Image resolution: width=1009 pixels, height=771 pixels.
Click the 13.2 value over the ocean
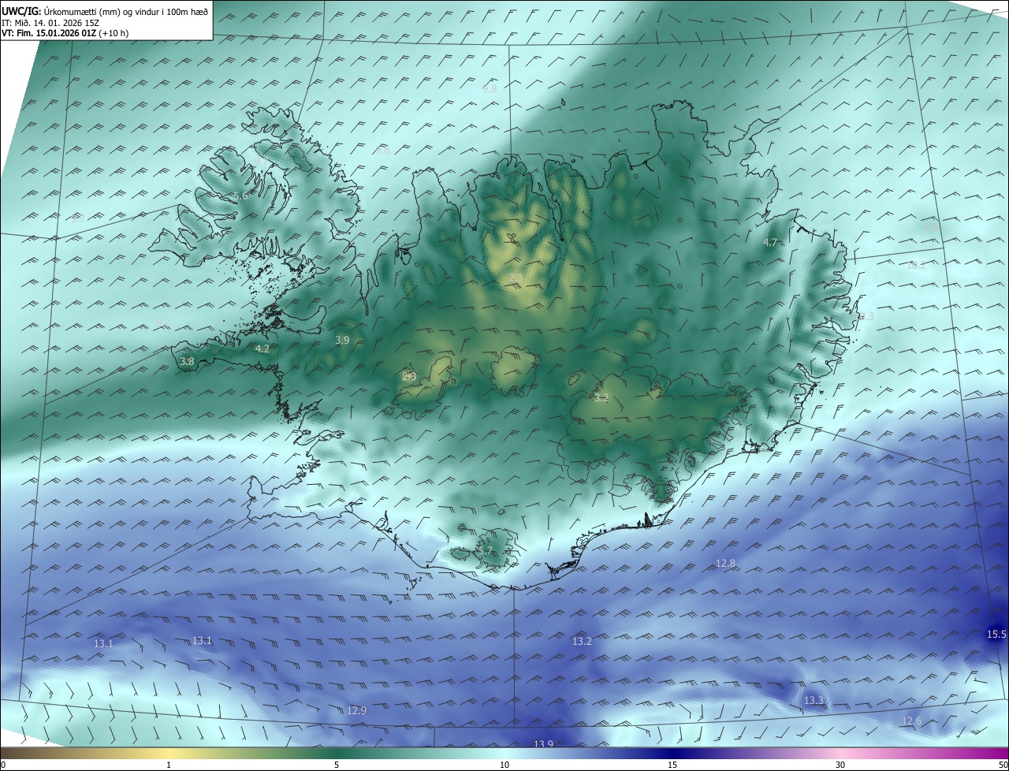coord(582,642)
